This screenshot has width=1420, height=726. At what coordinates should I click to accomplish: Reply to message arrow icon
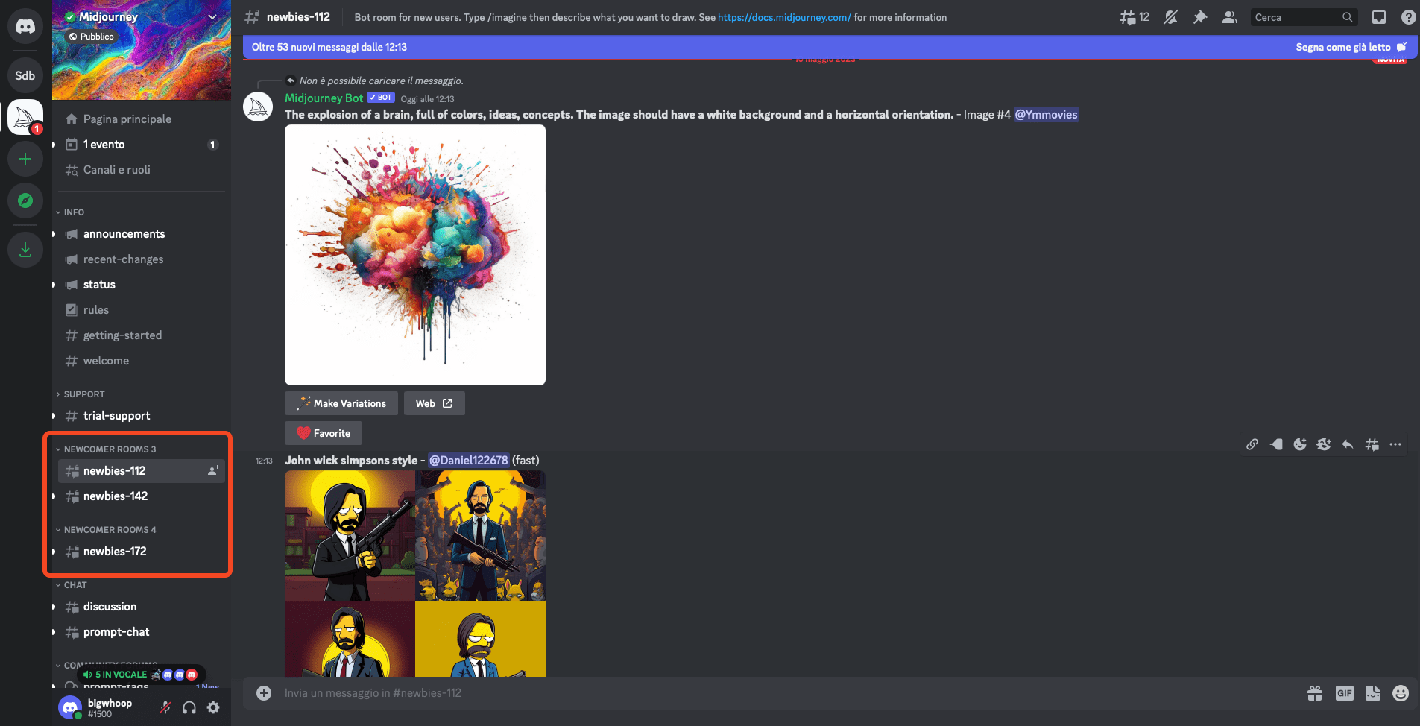[x=1348, y=444]
